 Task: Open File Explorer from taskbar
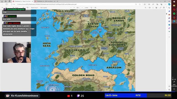tap(174, 5)
